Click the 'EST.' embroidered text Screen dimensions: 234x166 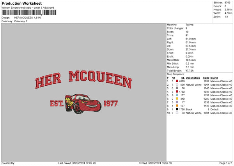(57, 103)
